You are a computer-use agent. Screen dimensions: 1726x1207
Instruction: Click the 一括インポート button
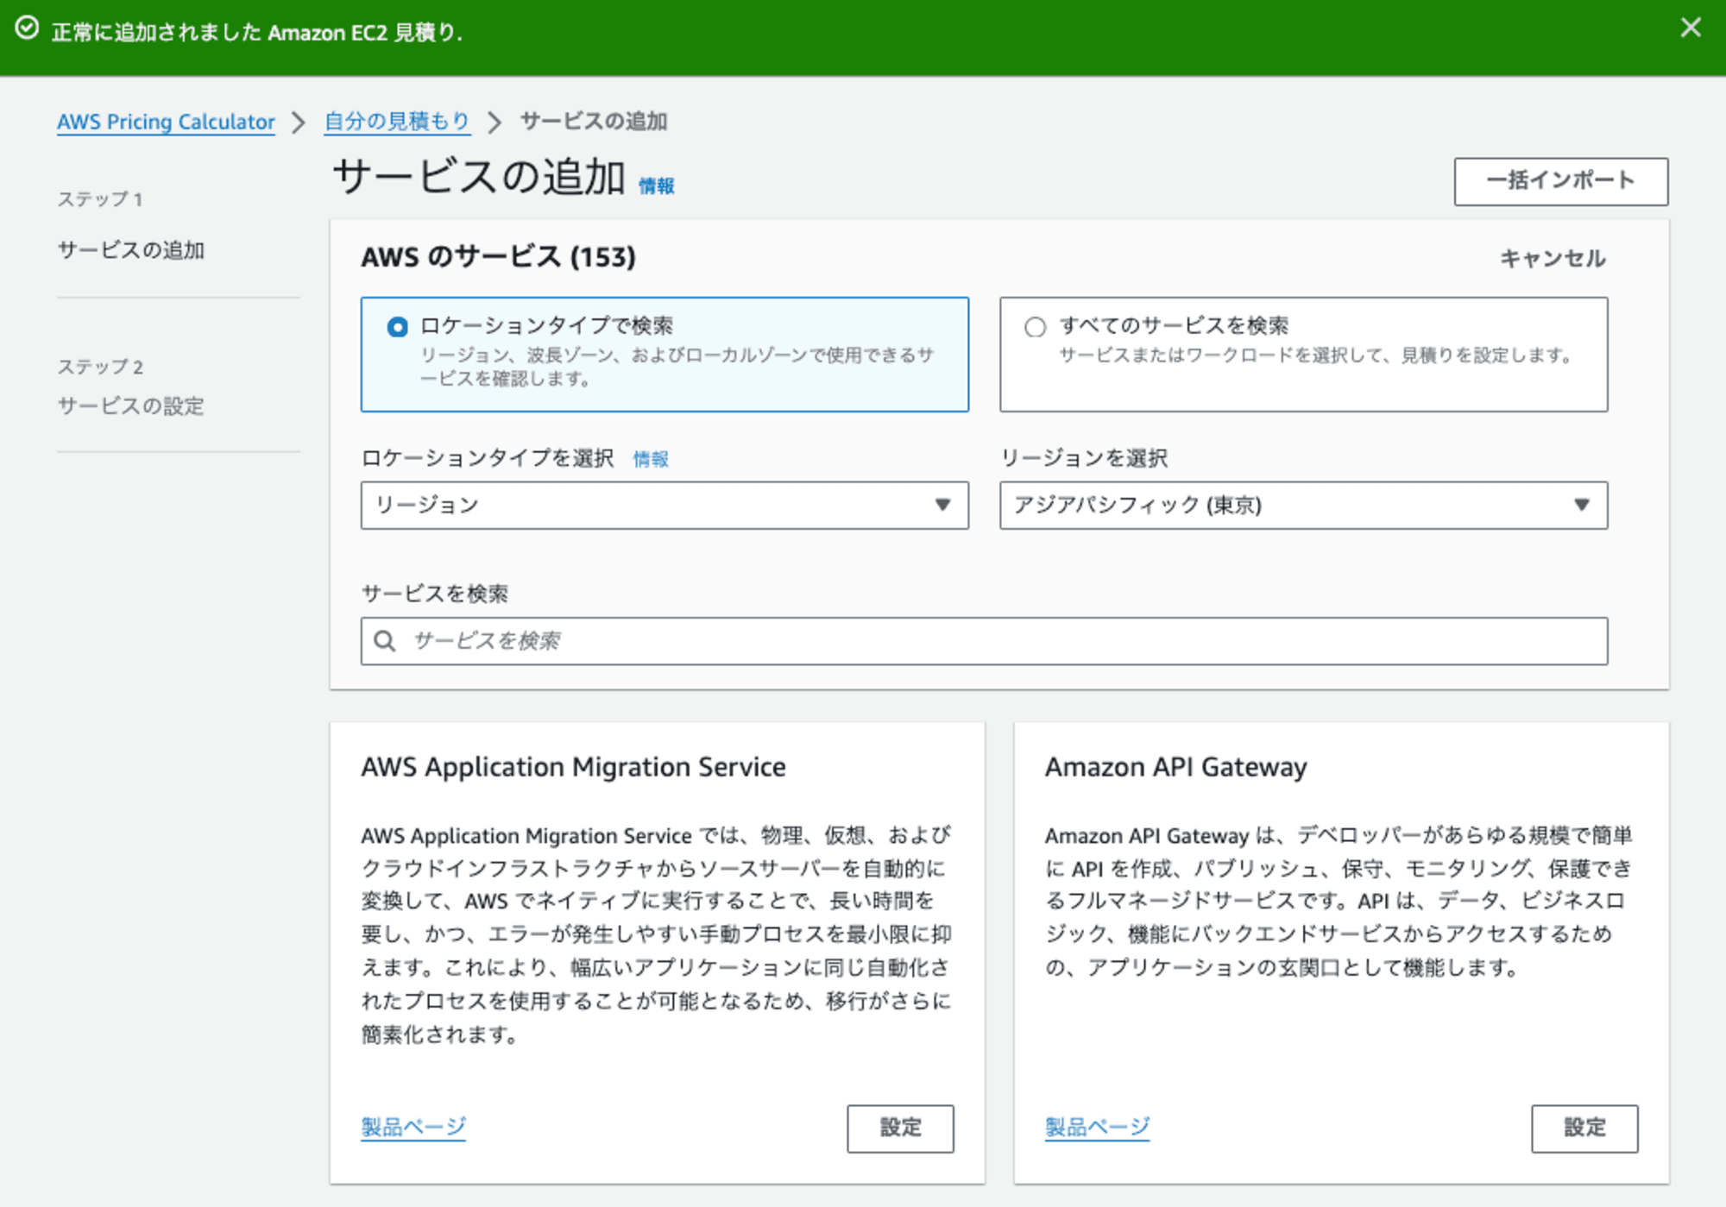[1560, 181]
